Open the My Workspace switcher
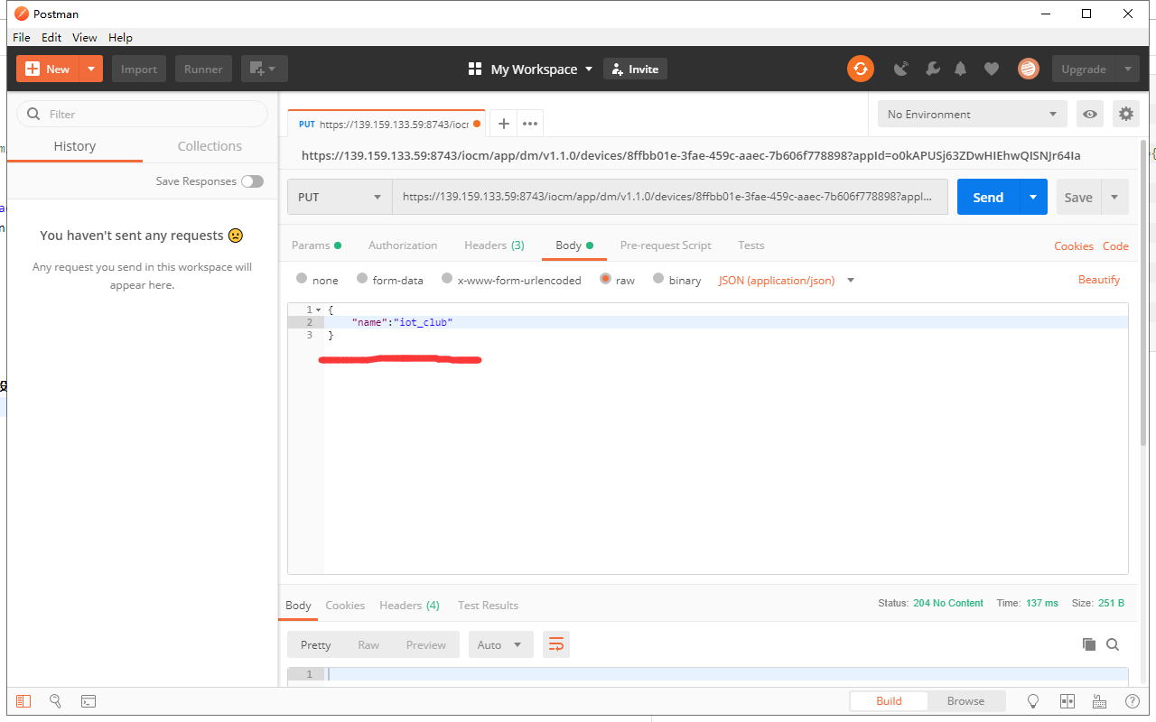Image resolution: width=1156 pixels, height=722 pixels. pos(531,69)
